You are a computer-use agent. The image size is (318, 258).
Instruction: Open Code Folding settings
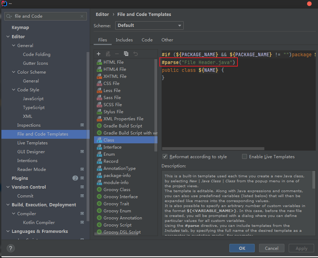46,55
